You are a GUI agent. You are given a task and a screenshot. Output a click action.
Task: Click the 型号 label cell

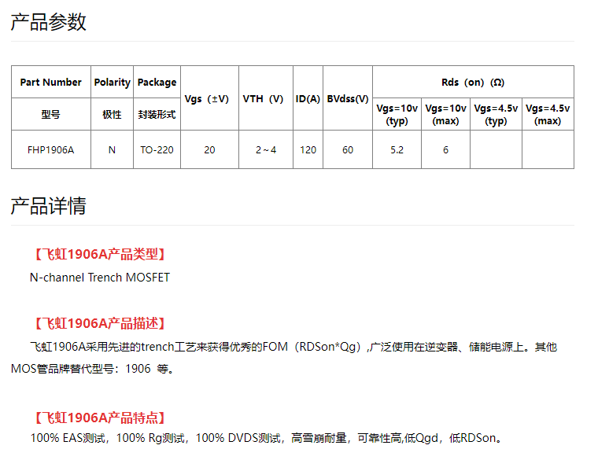tap(50, 114)
